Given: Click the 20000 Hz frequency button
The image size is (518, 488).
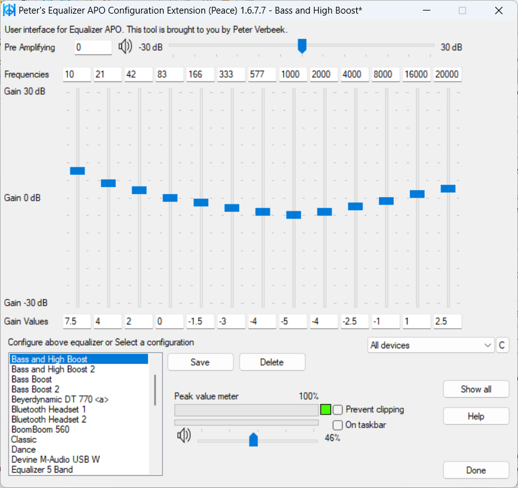Looking at the screenshot, I should (448, 74).
